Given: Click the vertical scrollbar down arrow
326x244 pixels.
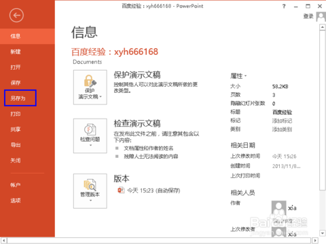Looking at the screenshot, I should (x=323, y=233).
